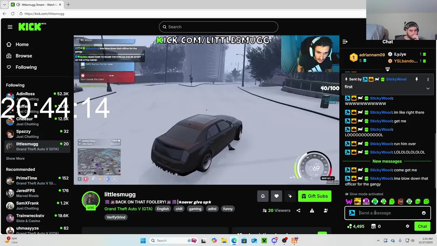The height and width of the screenshot is (246, 437).
Task: Open Cheesur channel in Following list
Action: [37, 121]
